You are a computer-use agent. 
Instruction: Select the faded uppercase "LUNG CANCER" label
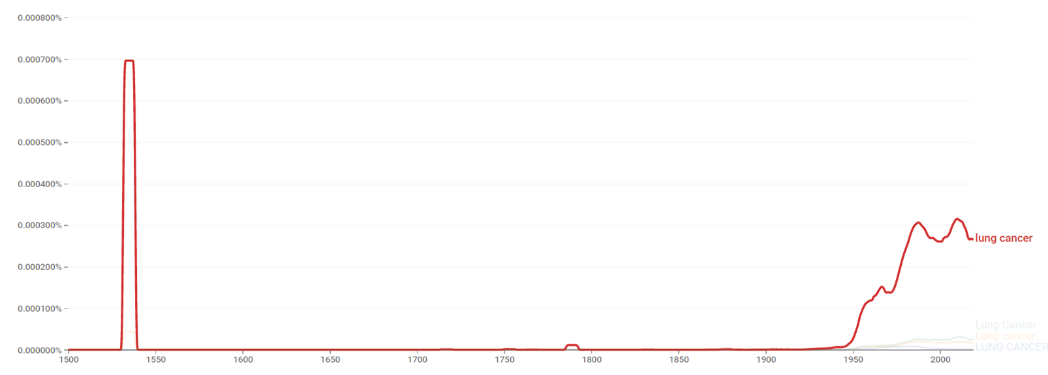point(1011,347)
